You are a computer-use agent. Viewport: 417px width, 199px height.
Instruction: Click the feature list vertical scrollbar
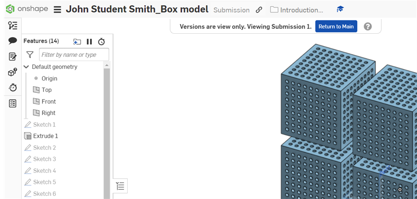click(107, 133)
